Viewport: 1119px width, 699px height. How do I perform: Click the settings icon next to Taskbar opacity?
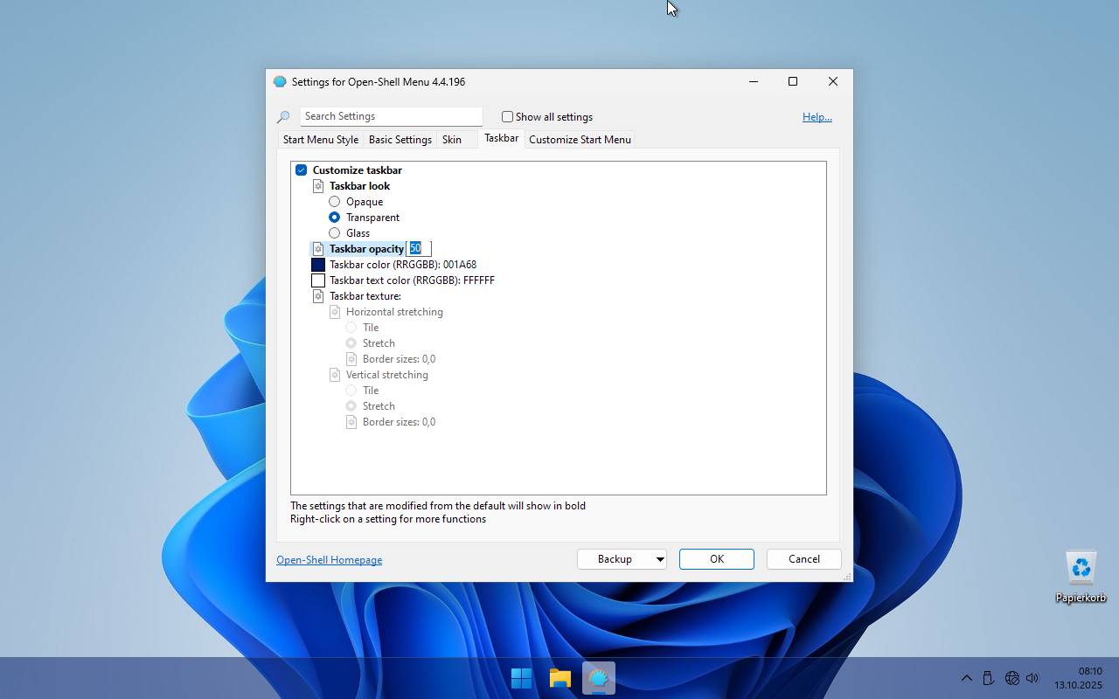point(318,249)
